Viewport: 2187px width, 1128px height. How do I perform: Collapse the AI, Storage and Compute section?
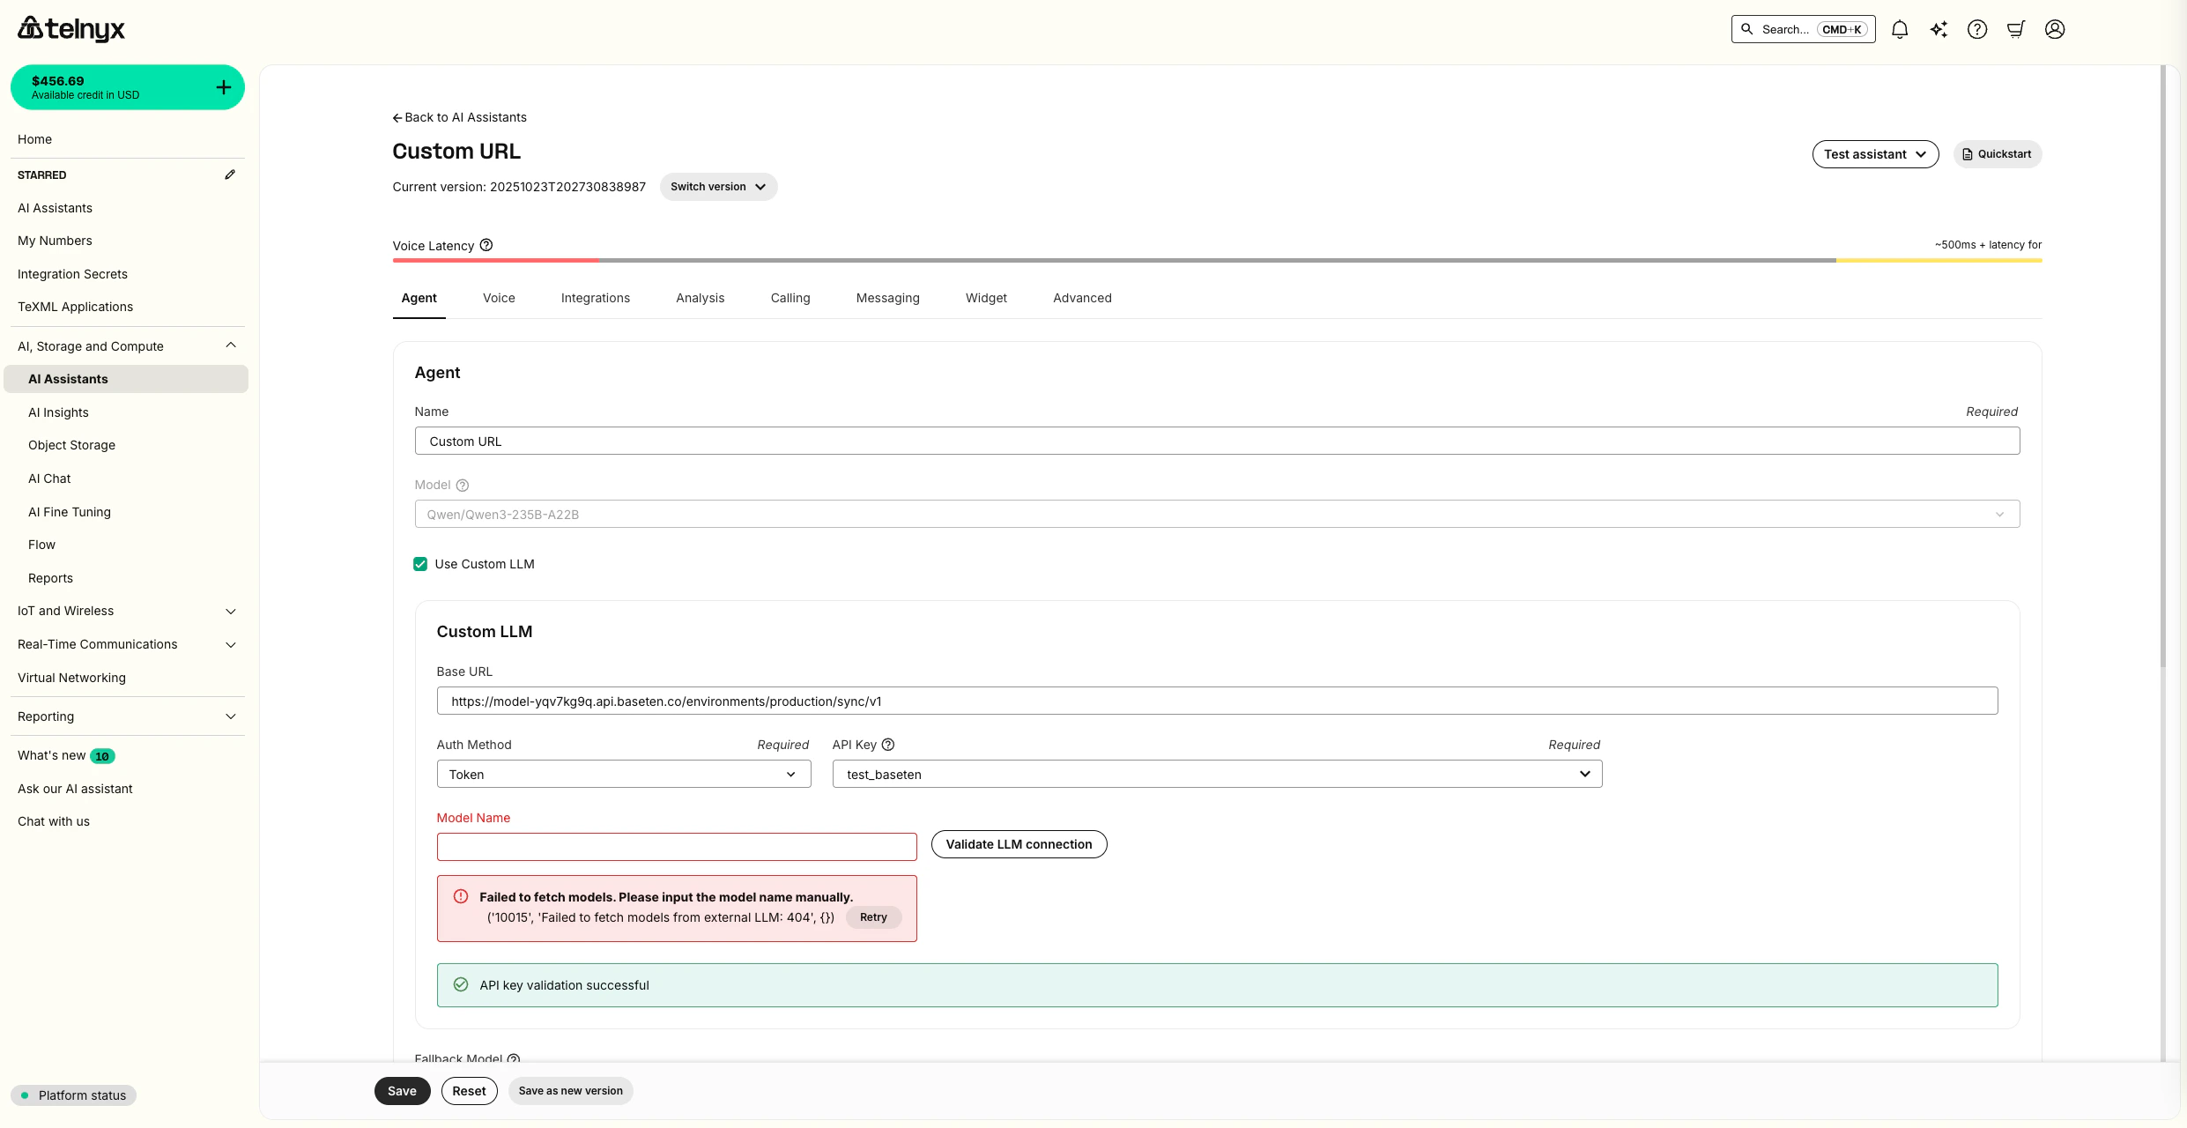(230, 345)
